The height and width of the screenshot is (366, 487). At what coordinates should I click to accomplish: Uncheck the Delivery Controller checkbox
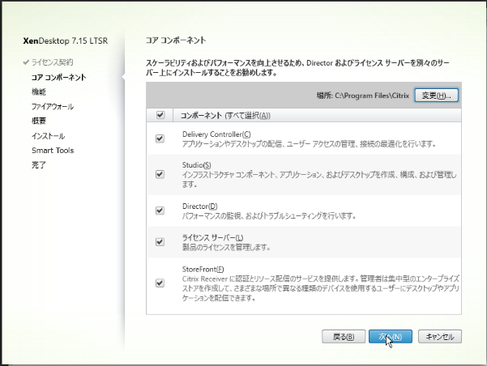click(160, 138)
